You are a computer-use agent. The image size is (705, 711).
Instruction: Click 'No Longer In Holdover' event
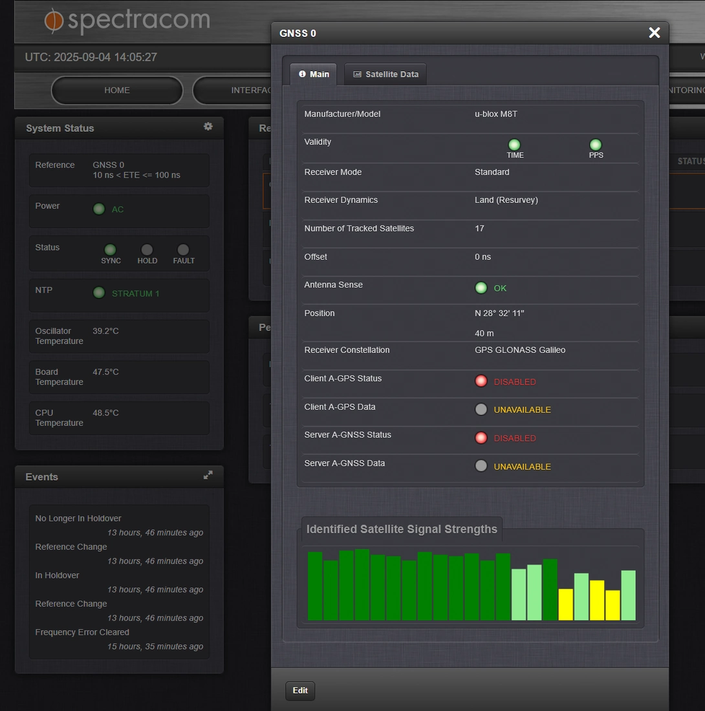coord(78,518)
